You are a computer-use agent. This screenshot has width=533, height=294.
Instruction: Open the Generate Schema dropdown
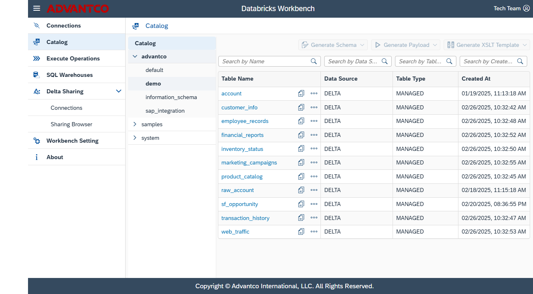point(333,45)
